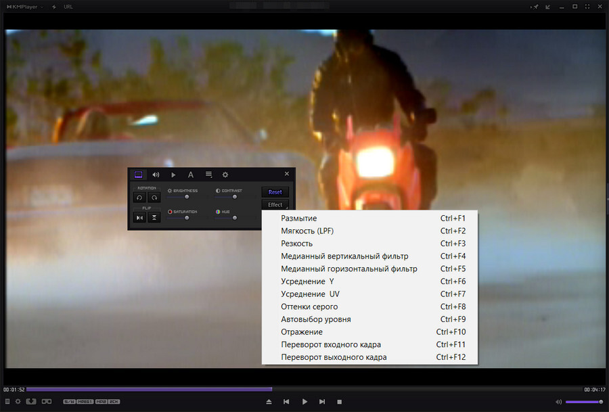Select Медианный горизонтальный фильтр
609x412 pixels.
tap(369, 269)
